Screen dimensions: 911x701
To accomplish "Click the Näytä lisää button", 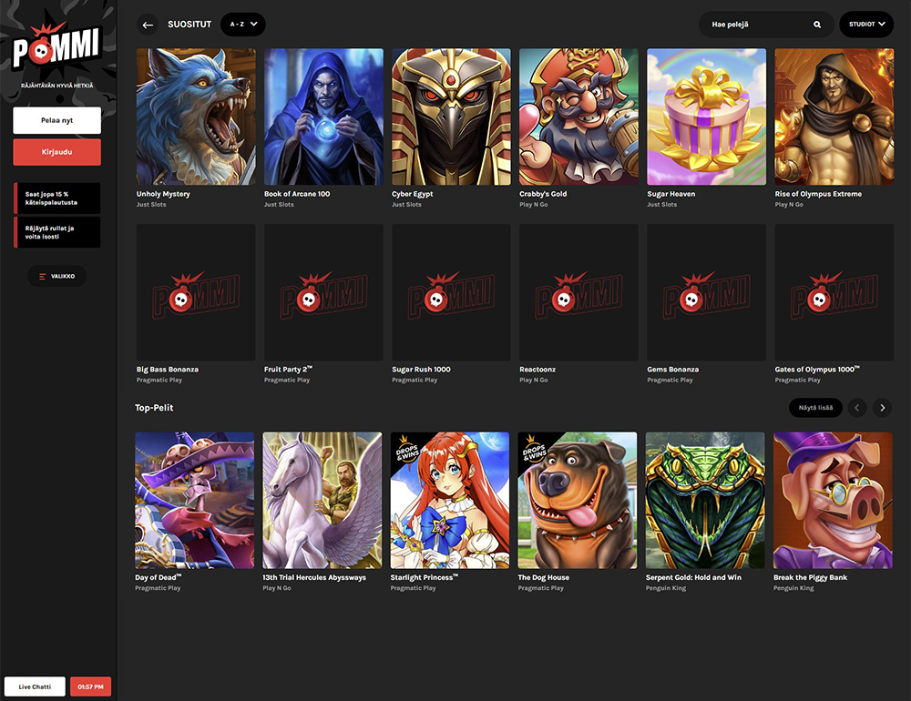I will click(x=814, y=408).
